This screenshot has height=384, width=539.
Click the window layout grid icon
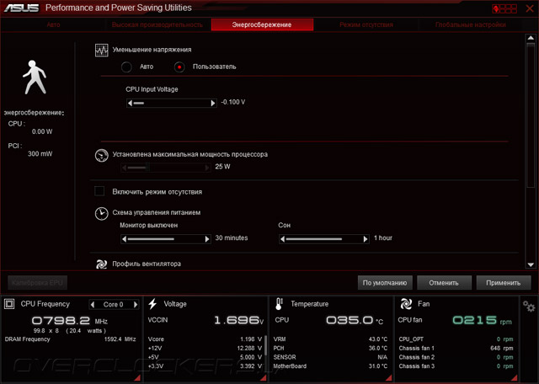[504, 8]
